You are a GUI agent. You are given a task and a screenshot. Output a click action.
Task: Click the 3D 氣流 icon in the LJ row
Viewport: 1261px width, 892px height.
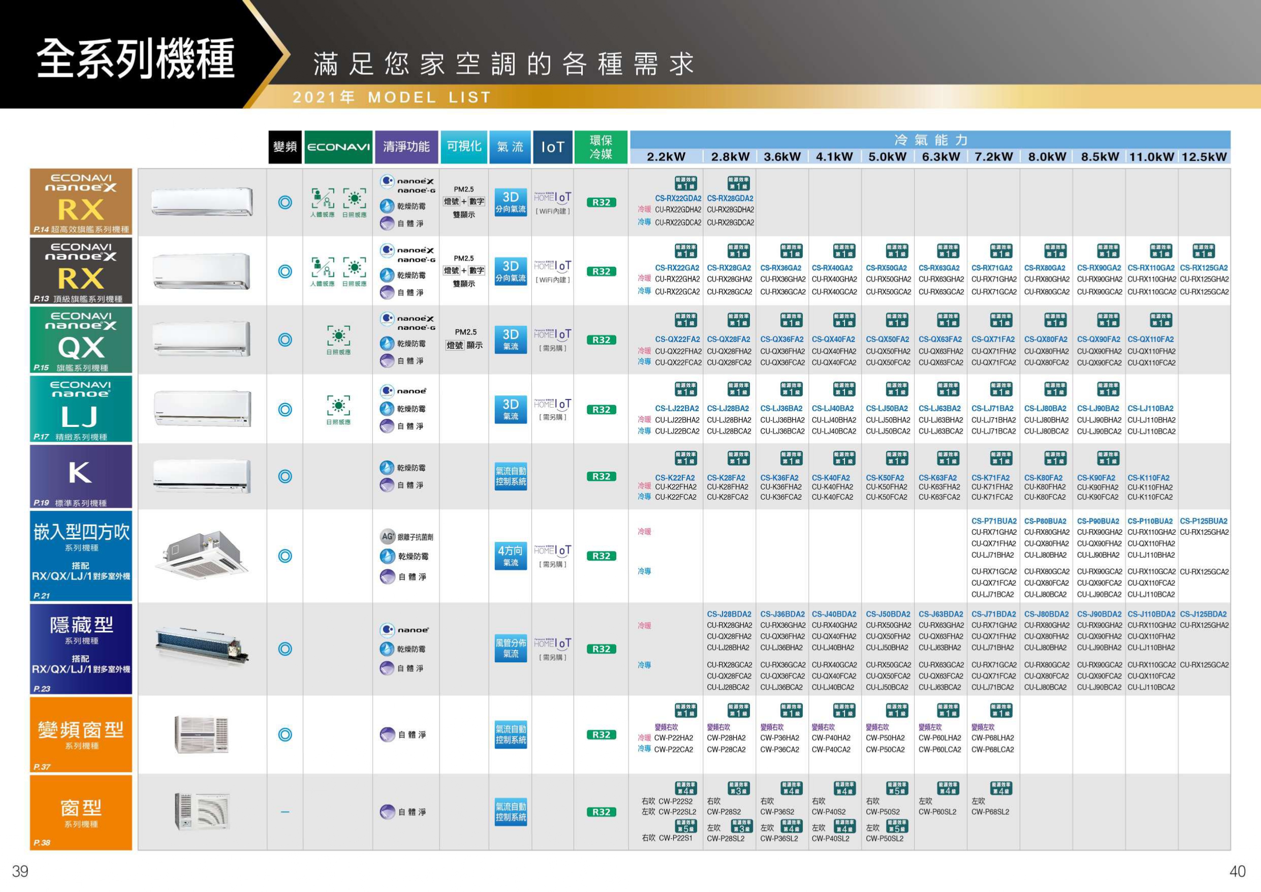[510, 410]
